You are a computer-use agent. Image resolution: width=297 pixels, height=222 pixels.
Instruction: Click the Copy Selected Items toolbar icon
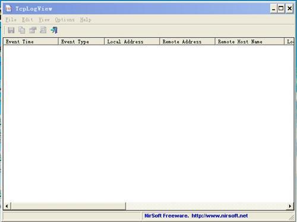(x=22, y=30)
